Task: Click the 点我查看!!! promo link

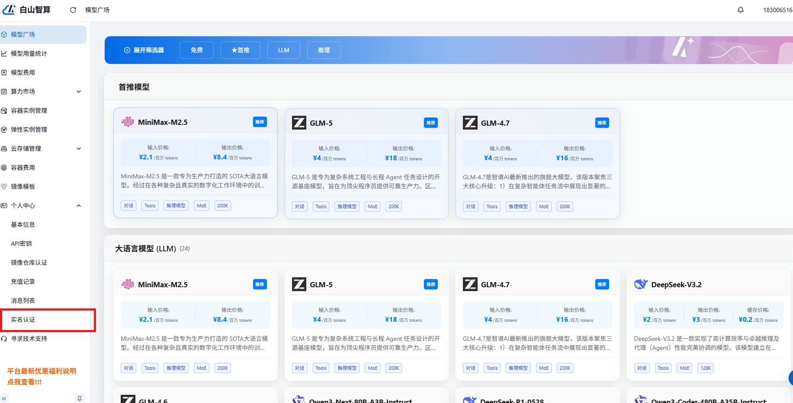Action: pyautogui.click(x=23, y=382)
